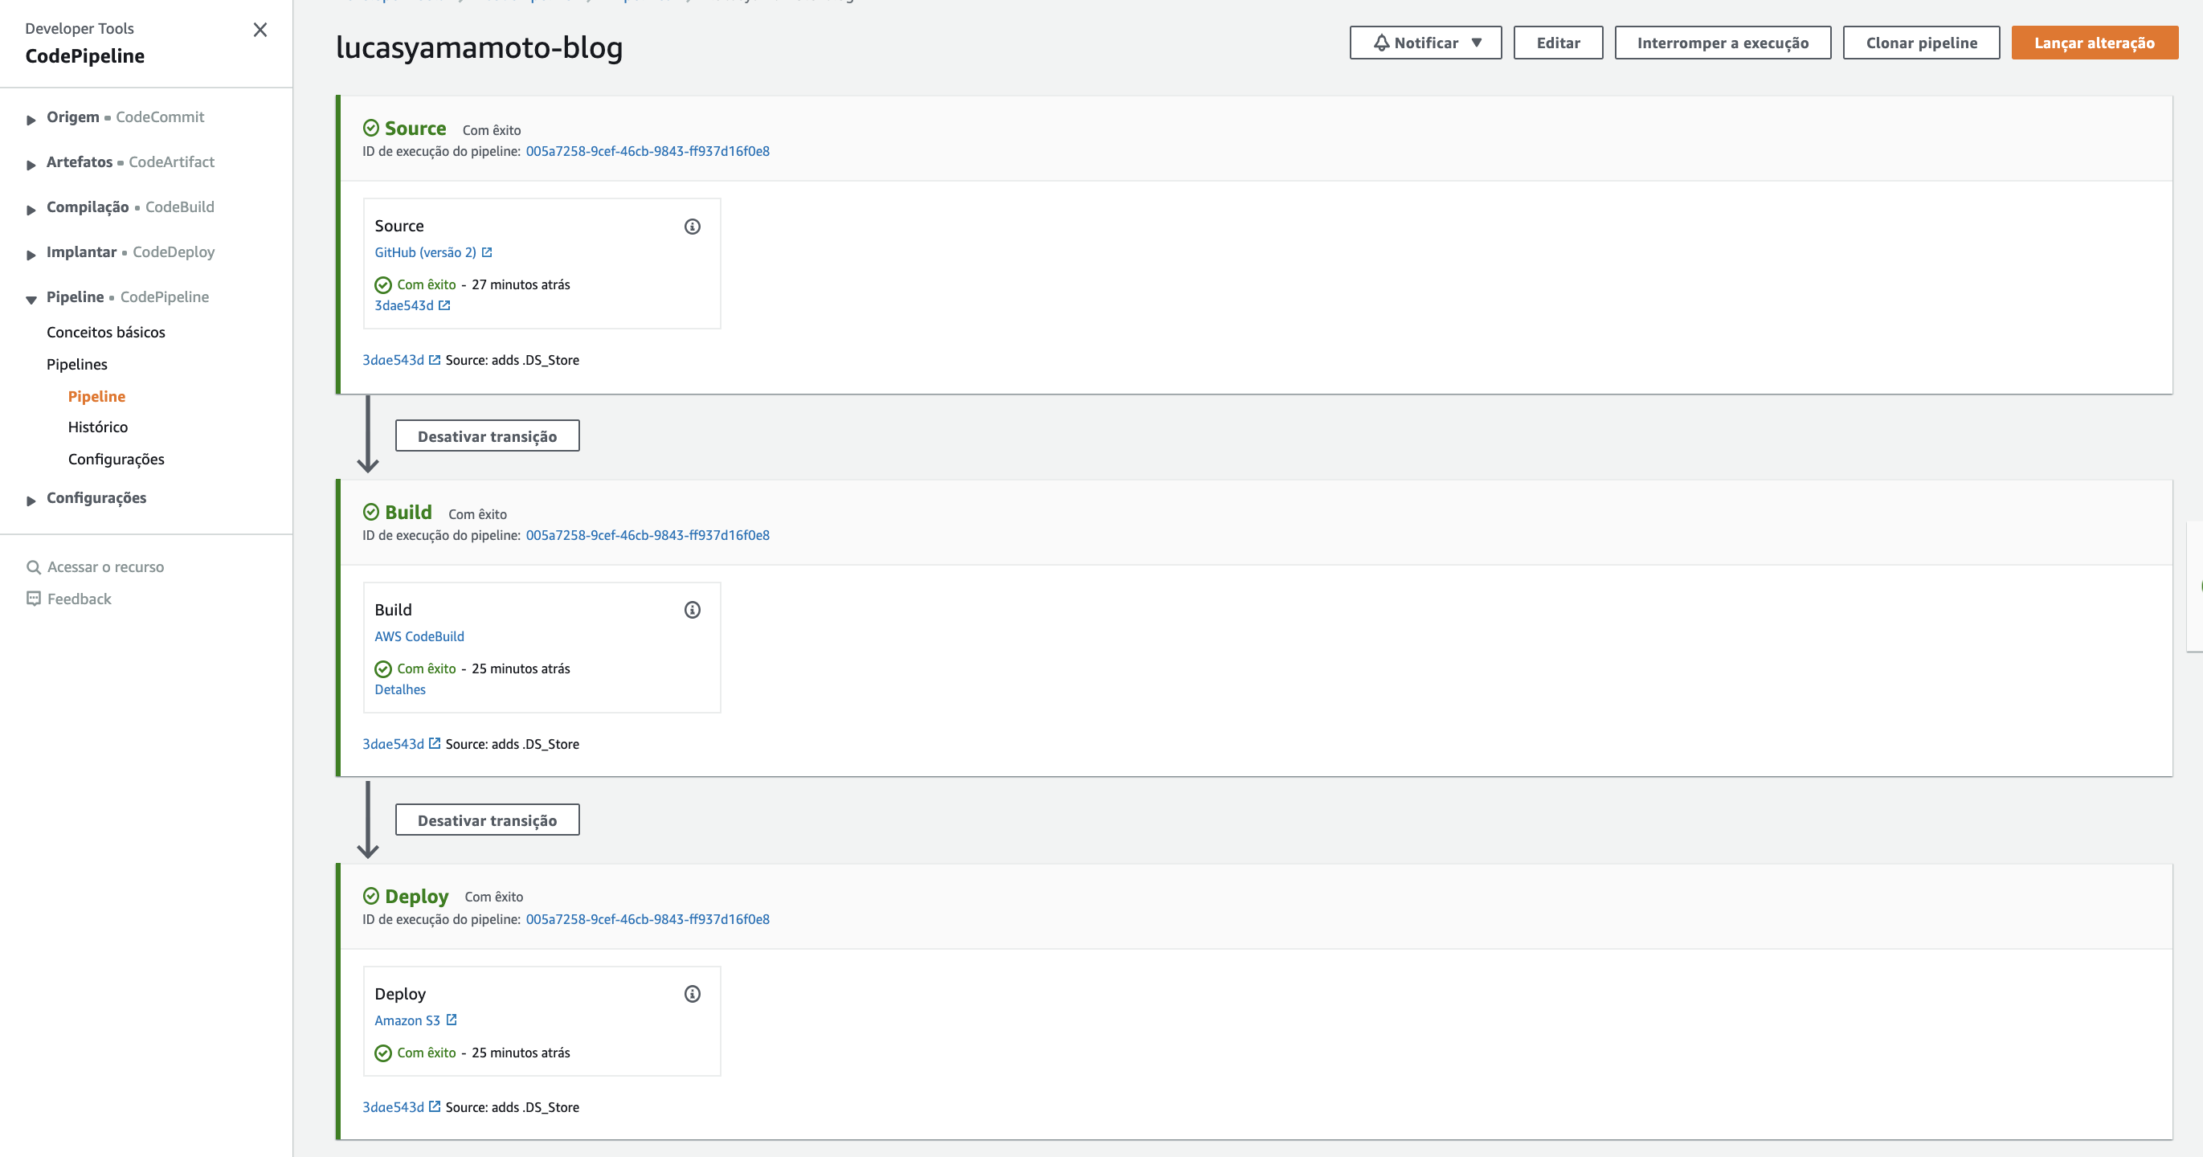Open info icon on Build action card
Image resolution: width=2203 pixels, height=1157 pixels.
pyautogui.click(x=692, y=610)
